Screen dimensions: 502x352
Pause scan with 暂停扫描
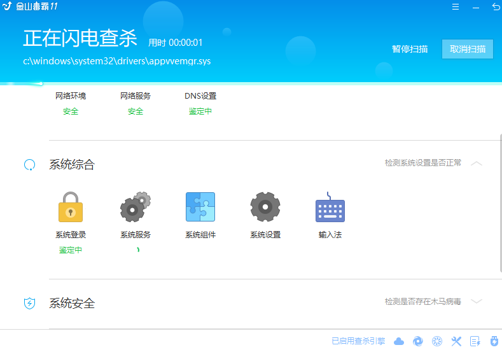tap(410, 49)
